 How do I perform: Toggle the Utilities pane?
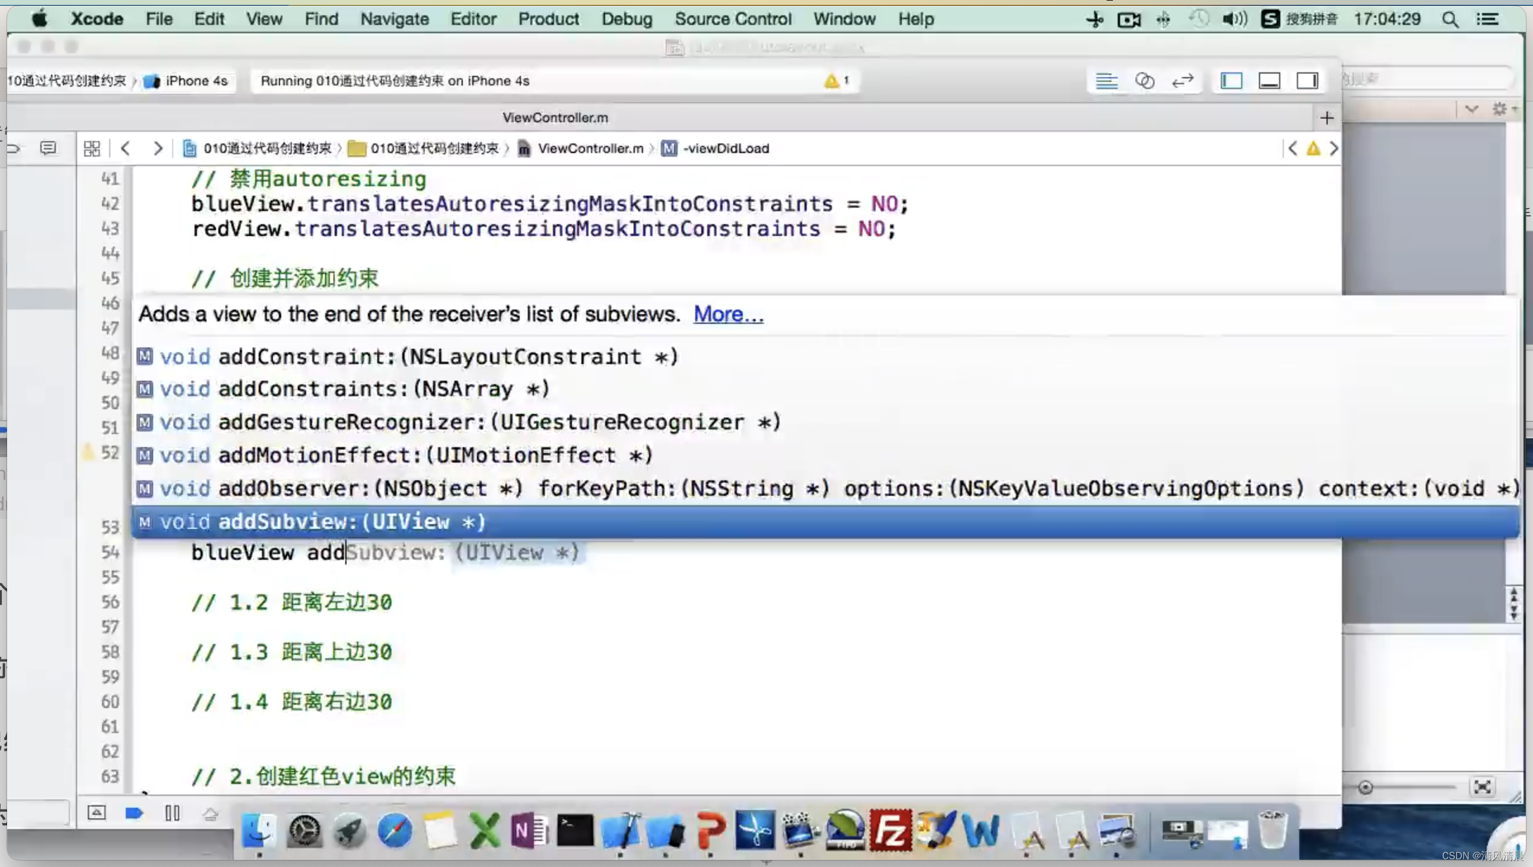(1308, 81)
